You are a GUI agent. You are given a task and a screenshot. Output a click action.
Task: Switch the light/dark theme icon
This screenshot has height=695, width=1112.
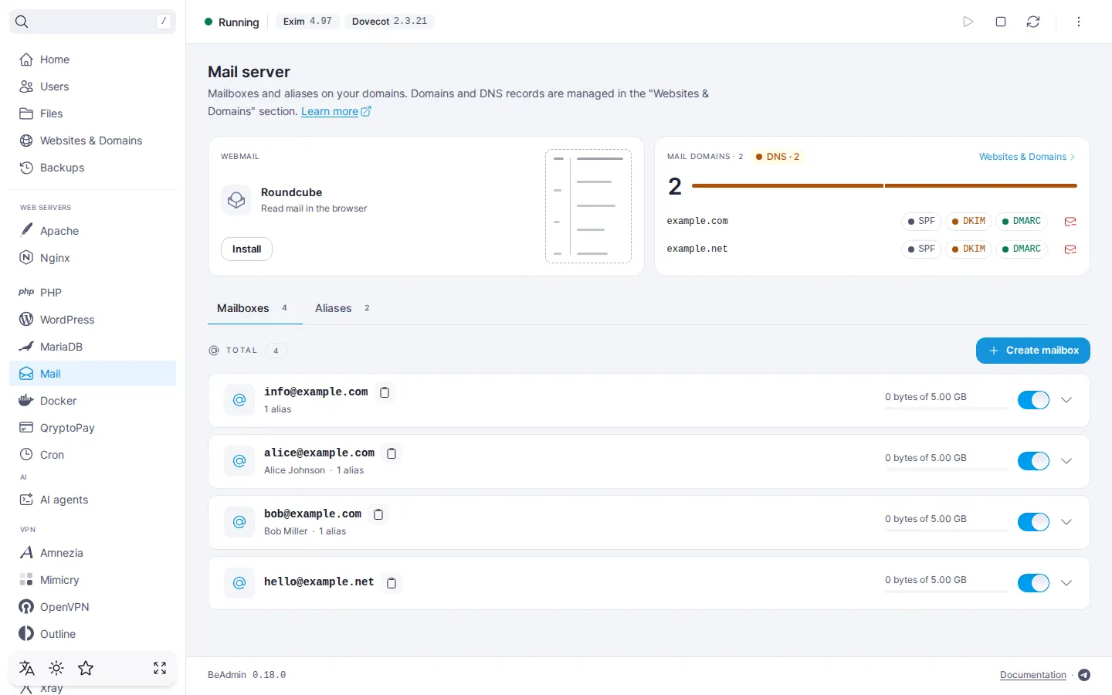(x=56, y=668)
